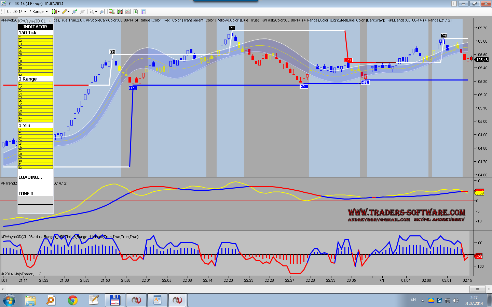Select the arrow cursor pointer tool
Screen dimensions: 492x307
point(92,12)
